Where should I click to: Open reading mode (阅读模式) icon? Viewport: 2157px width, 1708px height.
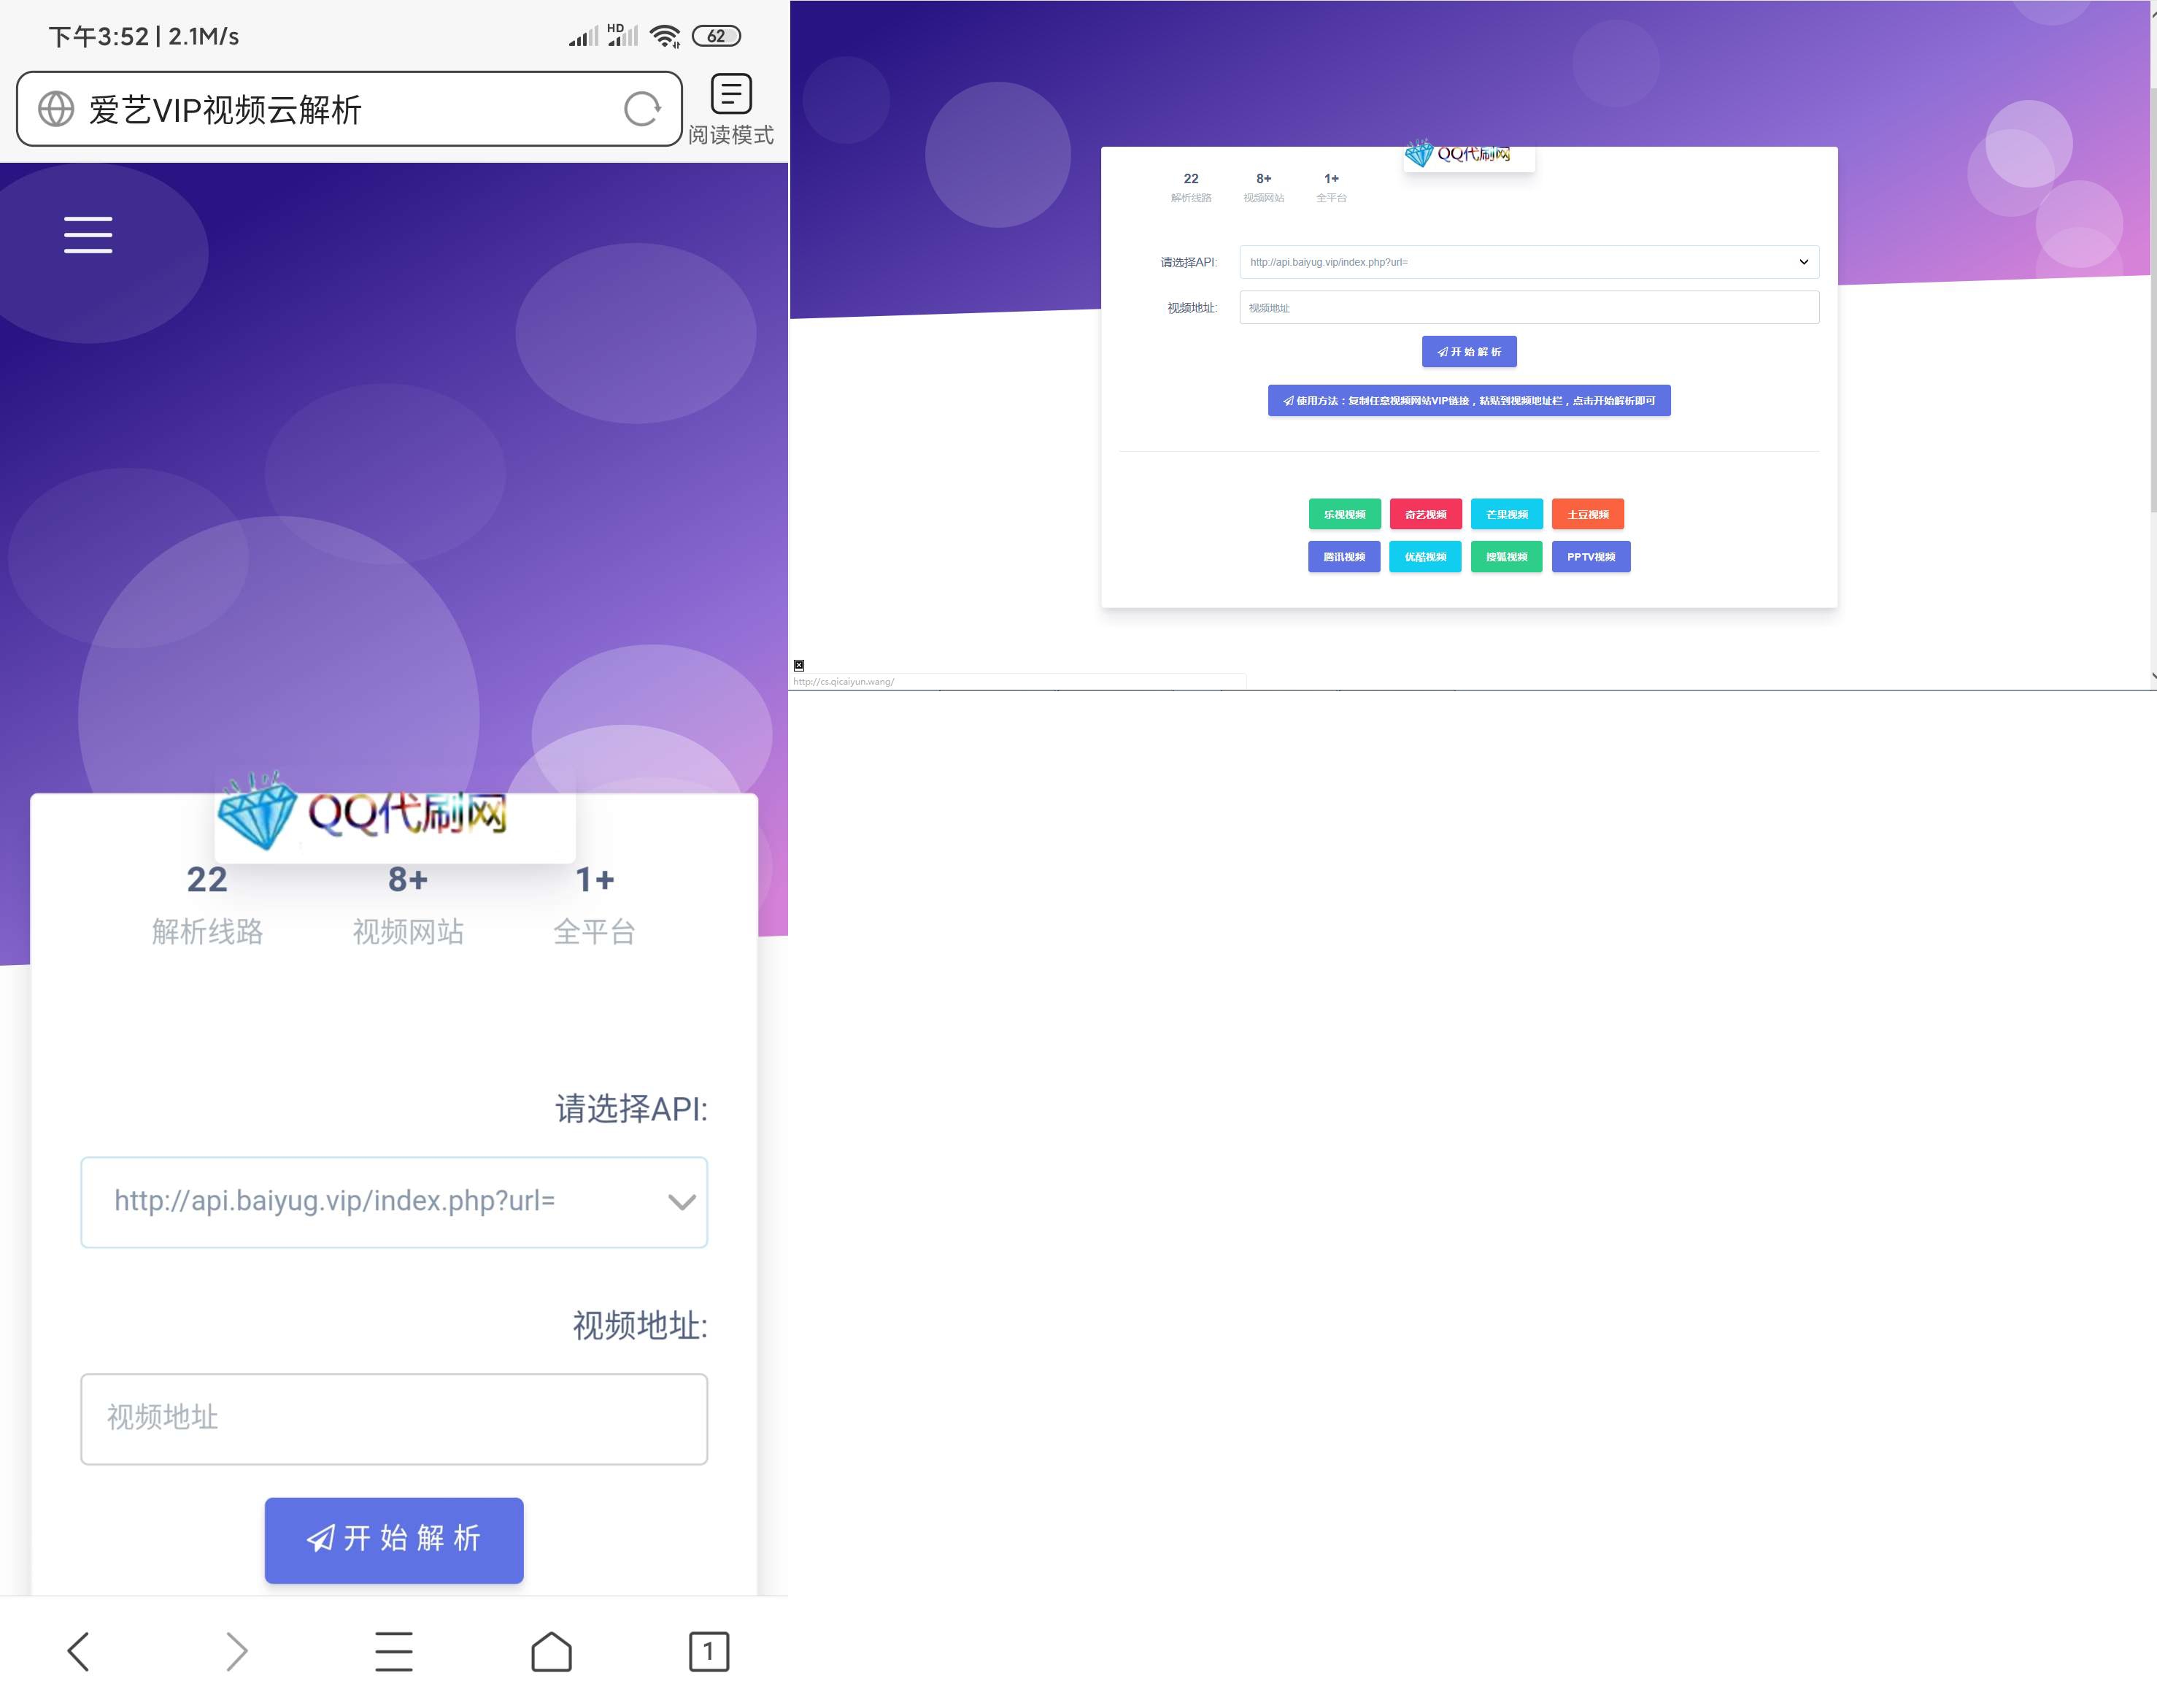[x=730, y=95]
